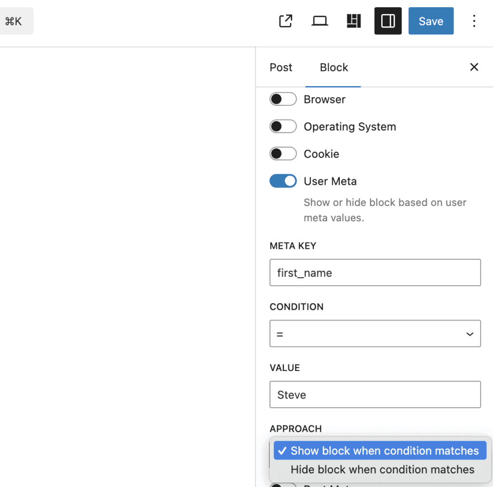Click the desktop preview device icon
The width and height of the screenshot is (493, 487).
pos(320,21)
